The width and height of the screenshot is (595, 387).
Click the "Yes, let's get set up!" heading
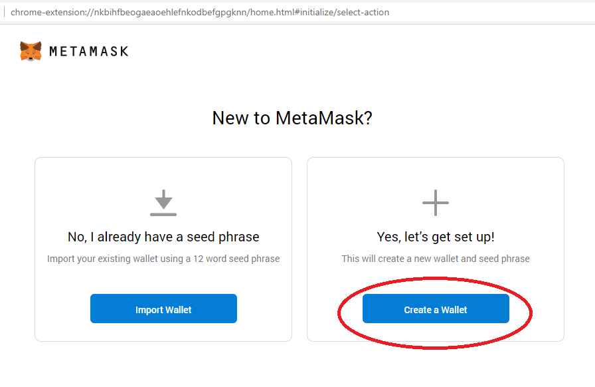(x=436, y=237)
